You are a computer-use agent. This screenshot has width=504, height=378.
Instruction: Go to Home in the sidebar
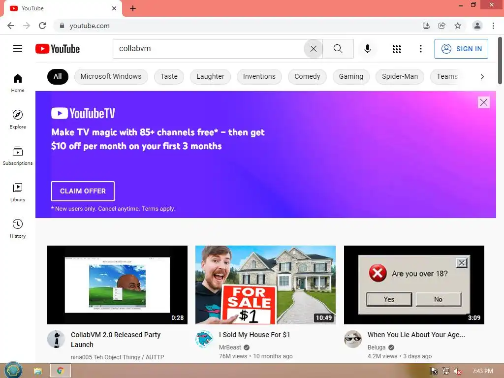point(18,83)
